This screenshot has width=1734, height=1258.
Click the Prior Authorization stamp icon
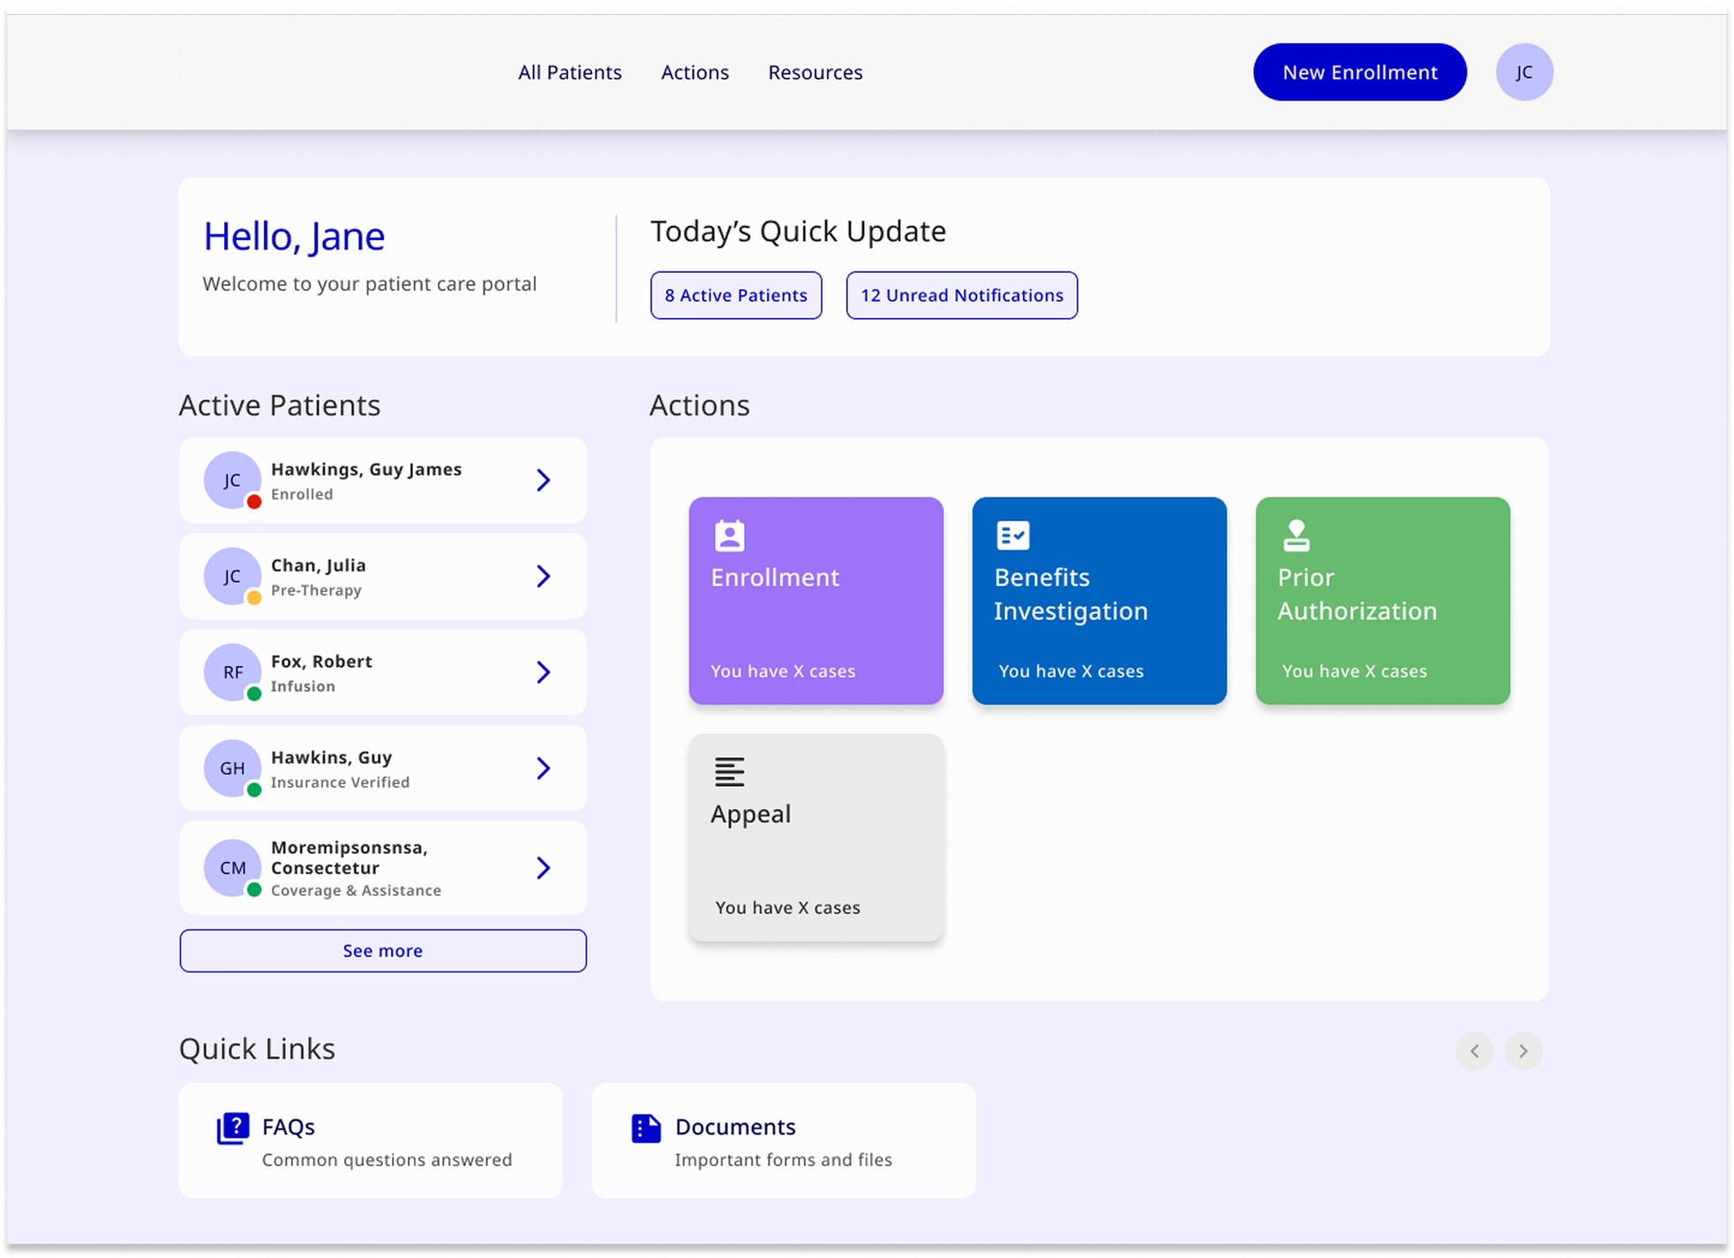[1295, 535]
